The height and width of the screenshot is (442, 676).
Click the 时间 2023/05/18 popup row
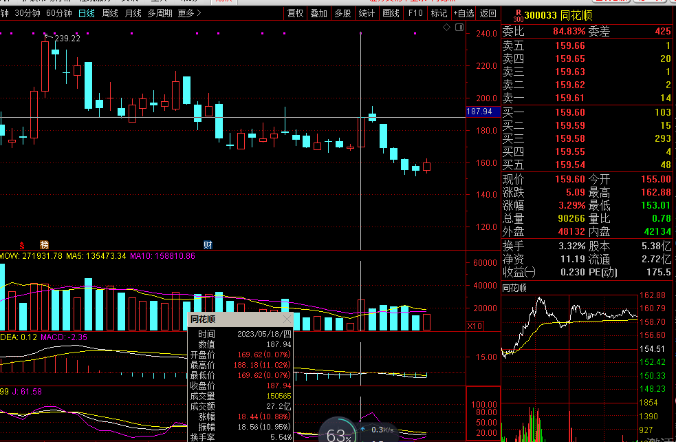(x=241, y=334)
